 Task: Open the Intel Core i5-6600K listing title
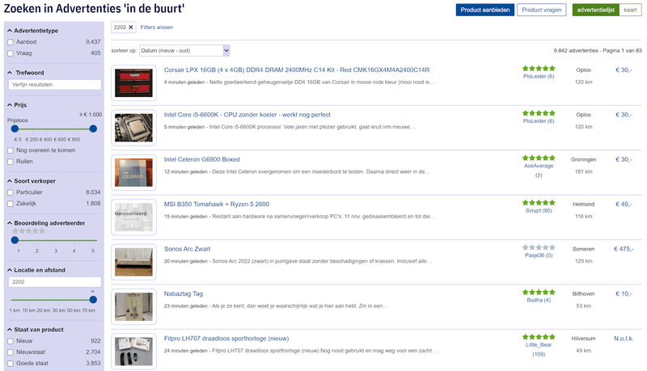pyautogui.click(x=247, y=115)
